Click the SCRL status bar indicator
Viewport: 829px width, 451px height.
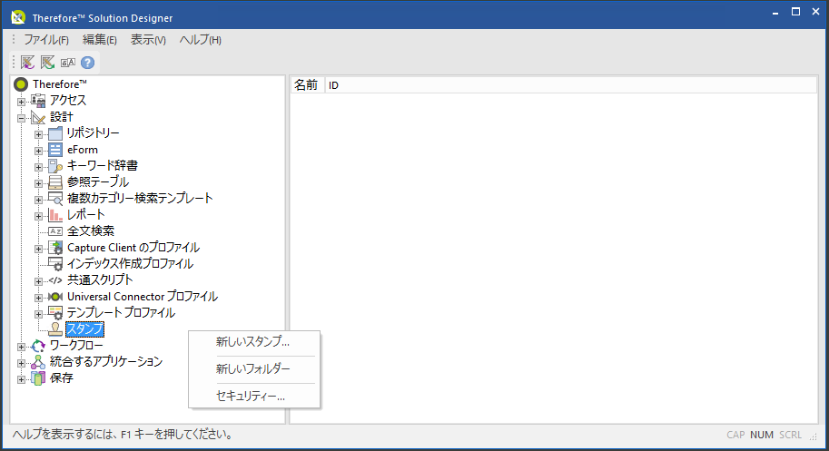(x=790, y=436)
